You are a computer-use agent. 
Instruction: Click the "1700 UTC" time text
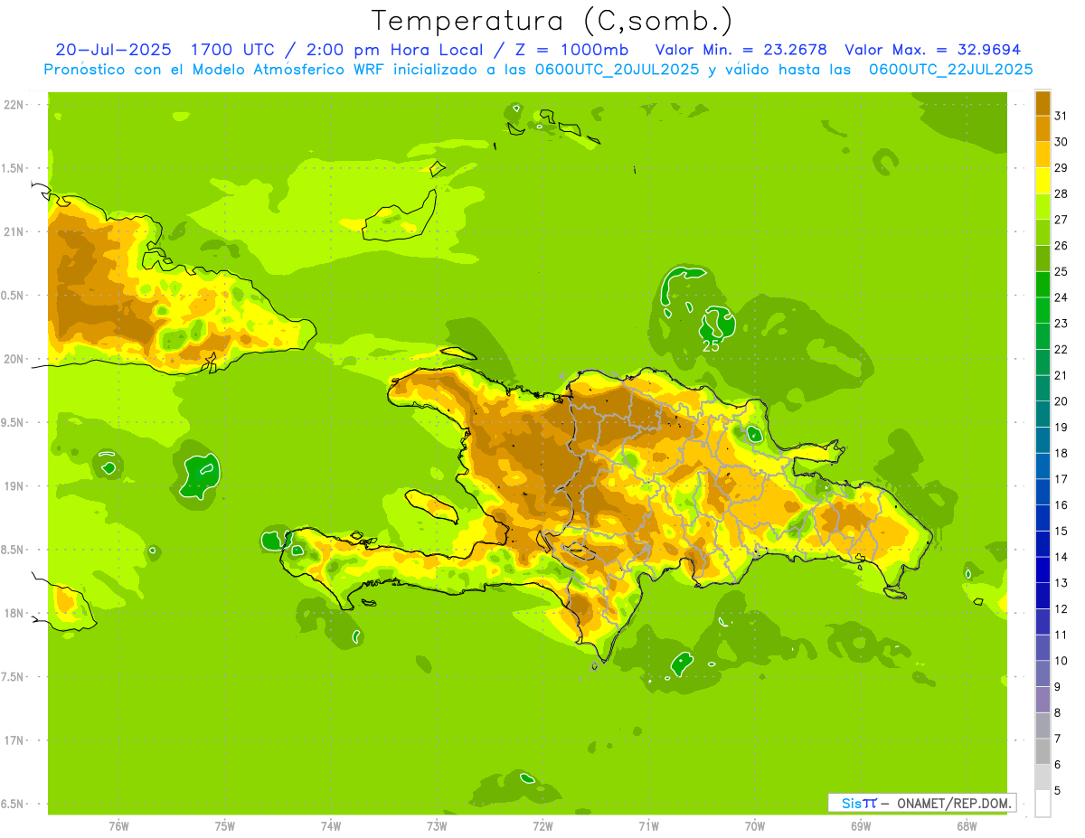pyautogui.click(x=234, y=50)
